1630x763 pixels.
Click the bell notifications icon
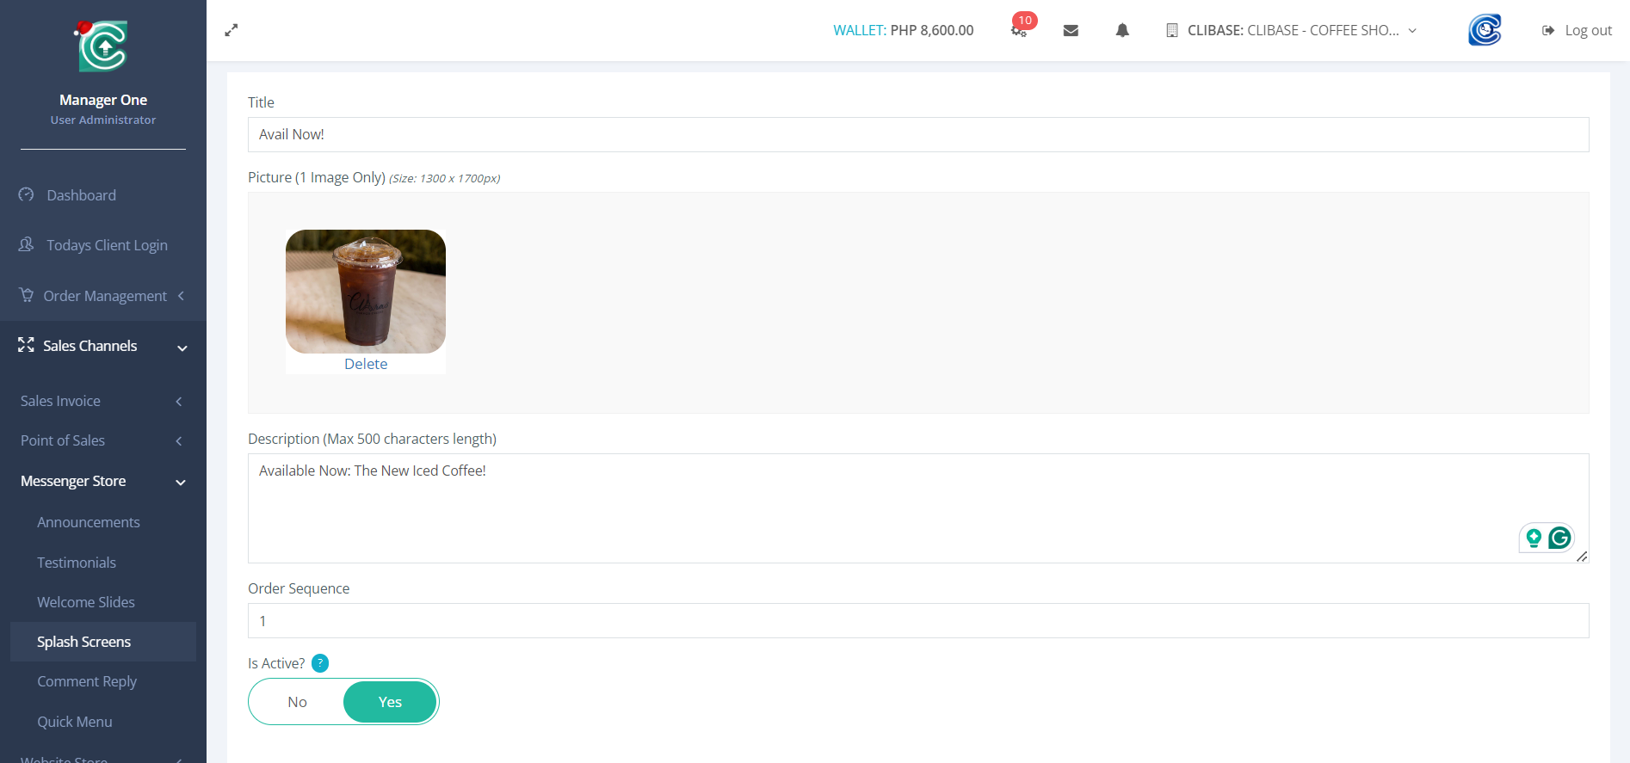(1122, 30)
